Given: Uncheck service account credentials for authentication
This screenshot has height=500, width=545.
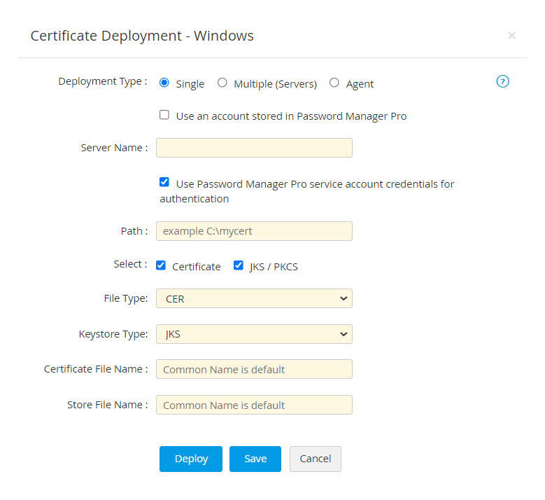Looking at the screenshot, I should 164,183.
